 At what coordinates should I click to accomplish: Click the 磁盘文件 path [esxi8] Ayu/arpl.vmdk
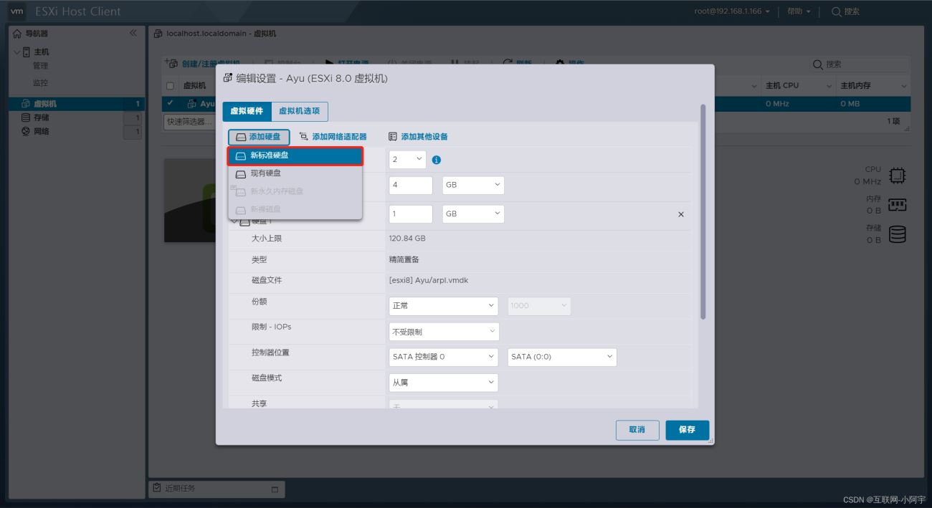[x=429, y=281]
